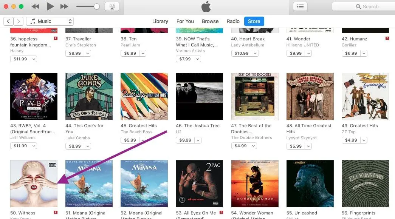Expand price arrow next to $9.99 Joshua Tree
The image size is (395, 219).
pos(198,140)
